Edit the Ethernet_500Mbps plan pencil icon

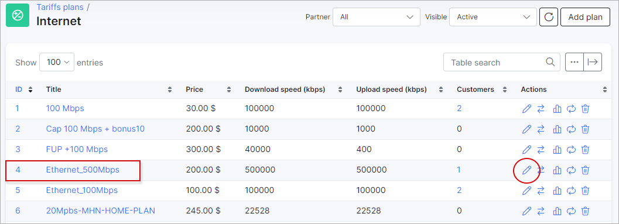pos(526,170)
